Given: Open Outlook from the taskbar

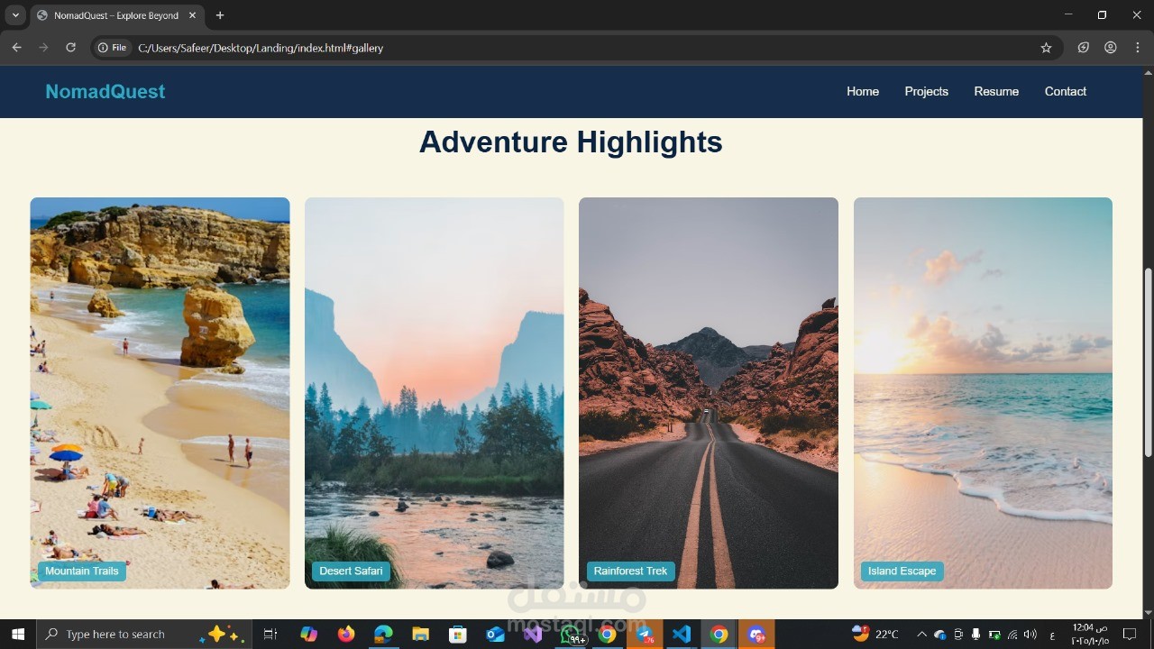Looking at the screenshot, I should (x=495, y=634).
